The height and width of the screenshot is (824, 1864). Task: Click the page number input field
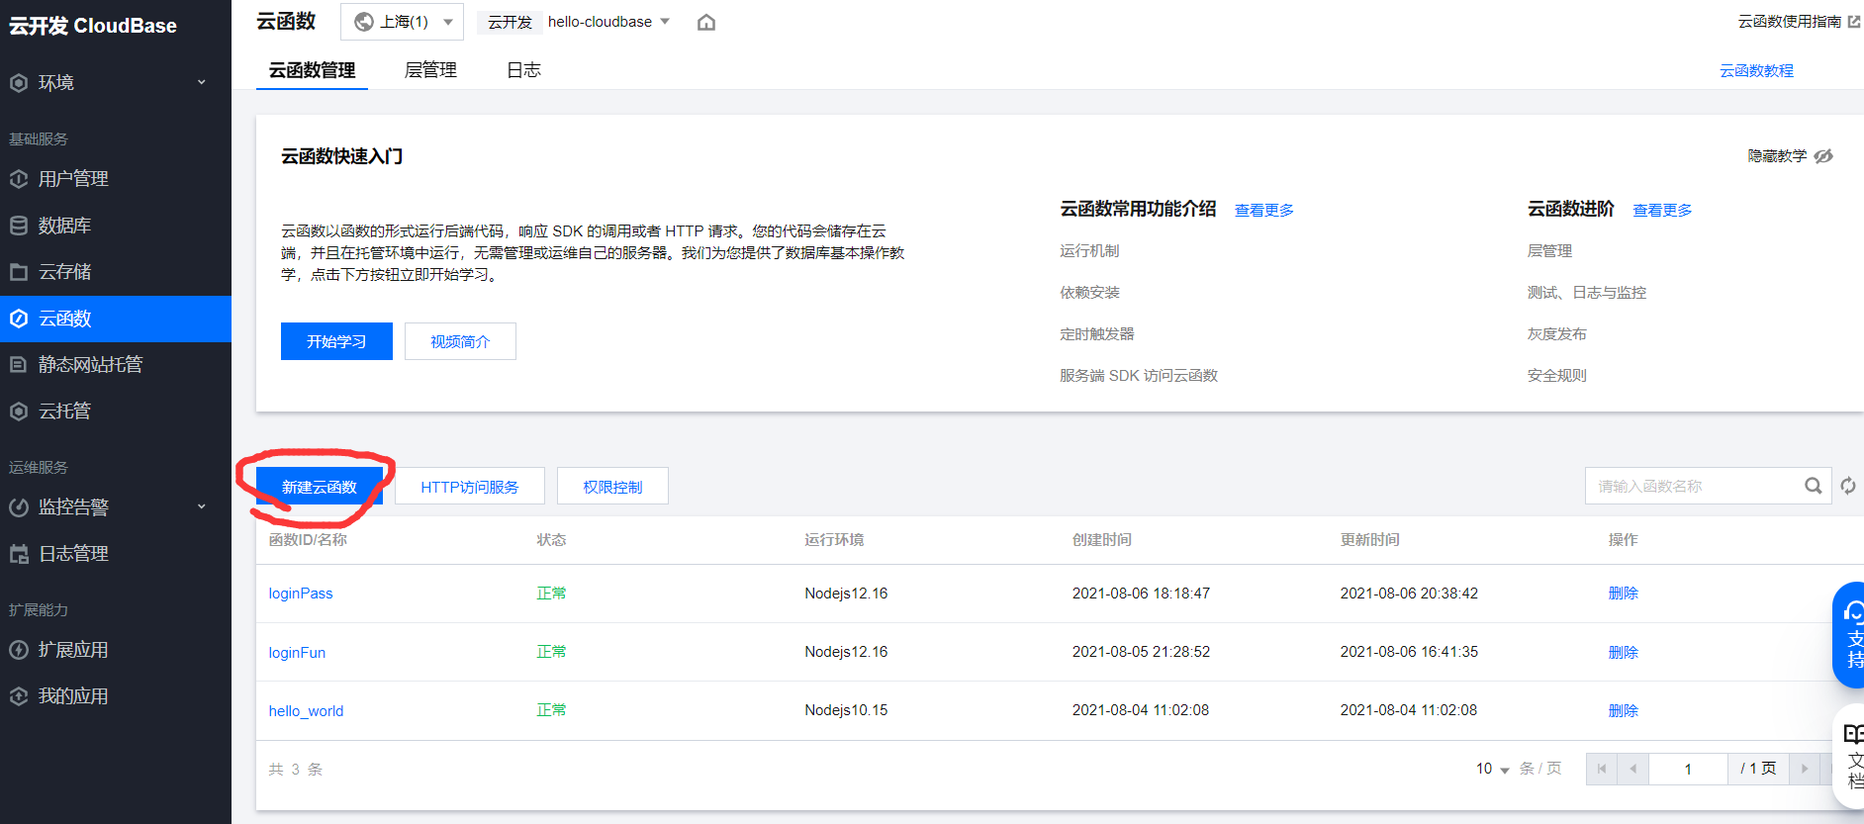(x=1688, y=769)
